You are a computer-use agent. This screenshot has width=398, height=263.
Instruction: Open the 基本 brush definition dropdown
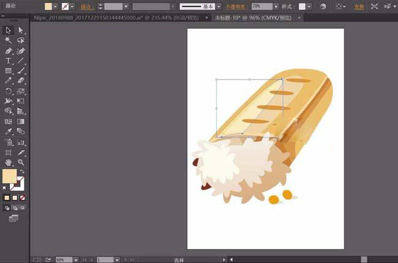click(219, 6)
